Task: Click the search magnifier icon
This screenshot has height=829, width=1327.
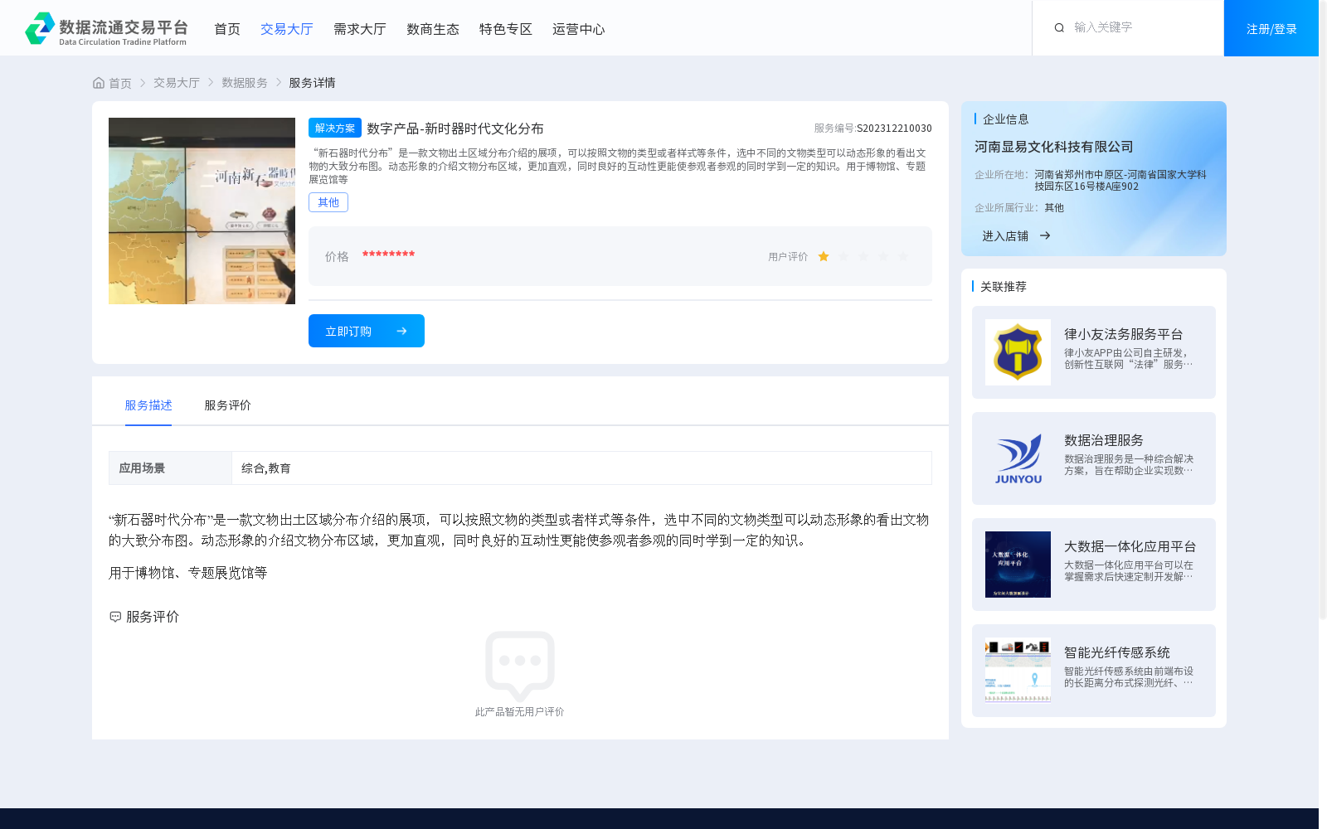Action: (1059, 28)
